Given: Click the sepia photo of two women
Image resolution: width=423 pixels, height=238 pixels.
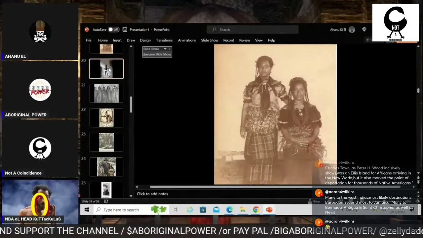Looking at the screenshot, I should [275, 114].
